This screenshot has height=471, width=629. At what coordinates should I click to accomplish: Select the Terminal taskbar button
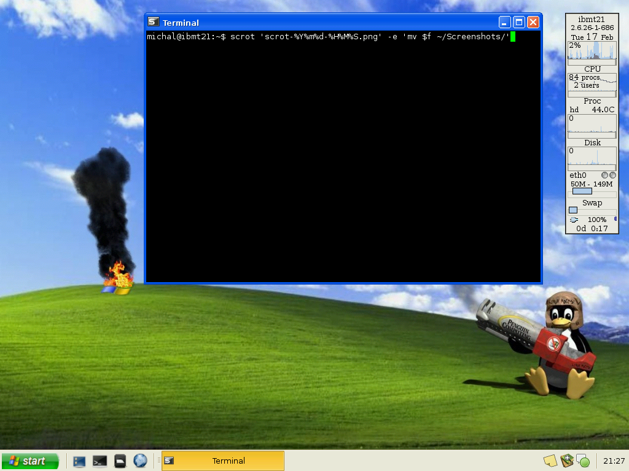(x=223, y=461)
